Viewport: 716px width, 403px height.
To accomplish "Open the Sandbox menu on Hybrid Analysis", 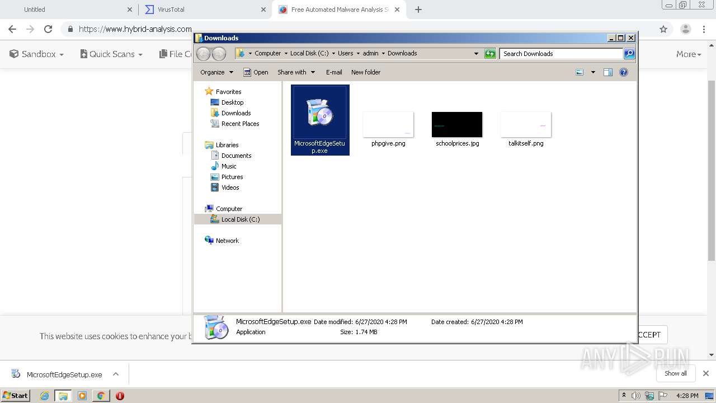I will pyautogui.click(x=36, y=54).
